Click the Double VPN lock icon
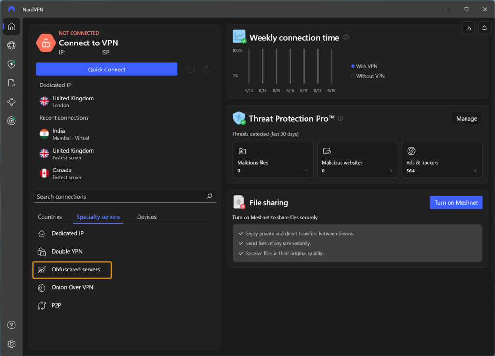Image resolution: width=495 pixels, height=356 pixels. (42, 252)
